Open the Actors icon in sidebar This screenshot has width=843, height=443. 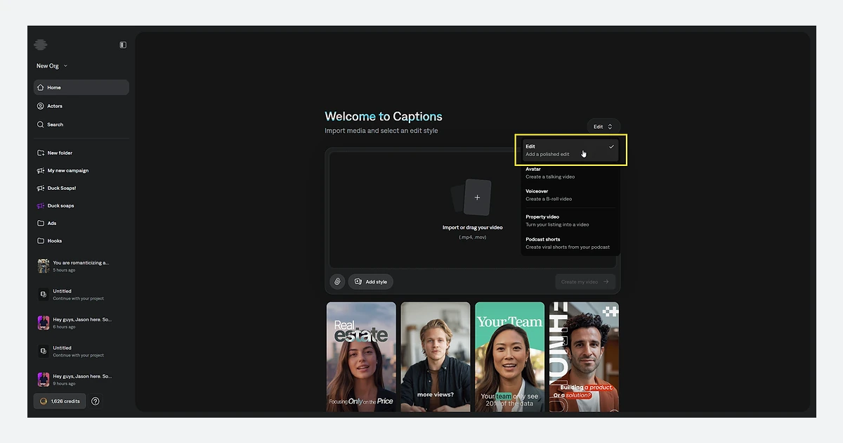[x=41, y=106]
